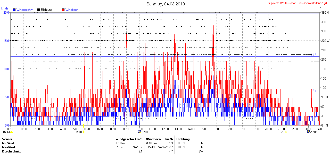This screenshot has height=154, width=330.
Task: Click the Durchschnitt row label
Action: pos(11,151)
